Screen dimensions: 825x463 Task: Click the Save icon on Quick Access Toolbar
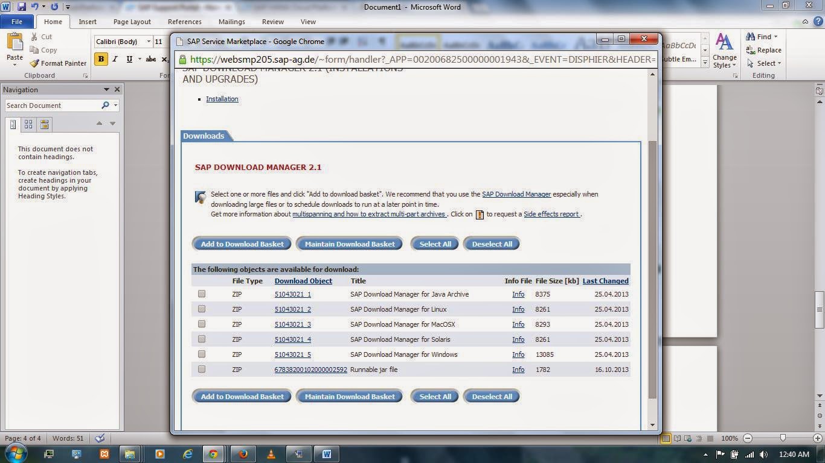tap(22, 6)
